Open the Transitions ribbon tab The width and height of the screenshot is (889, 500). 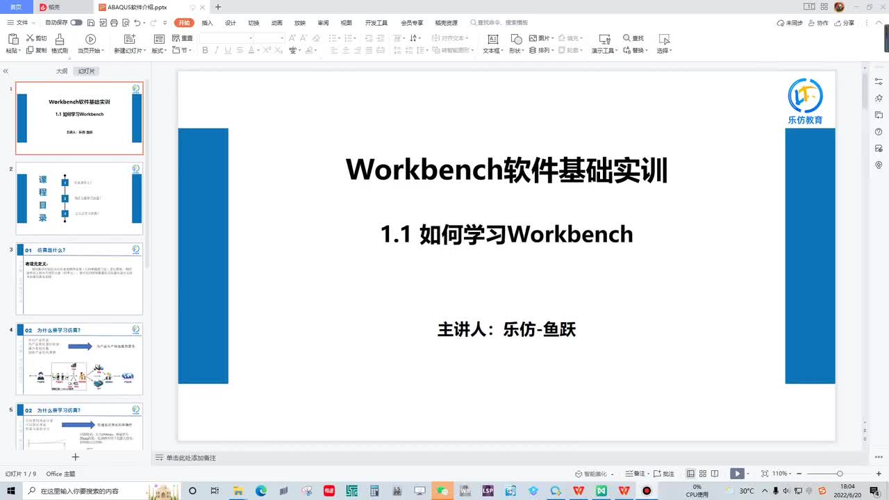click(x=254, y=23)
